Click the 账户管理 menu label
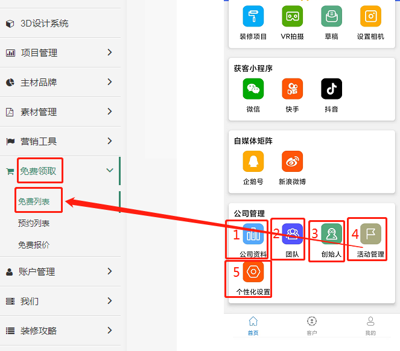Image resolution: width=400 pixels, height=351 pixels. click(x=36, y=271)
